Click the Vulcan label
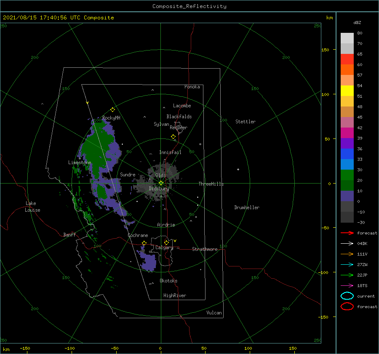 click(214, 313)
